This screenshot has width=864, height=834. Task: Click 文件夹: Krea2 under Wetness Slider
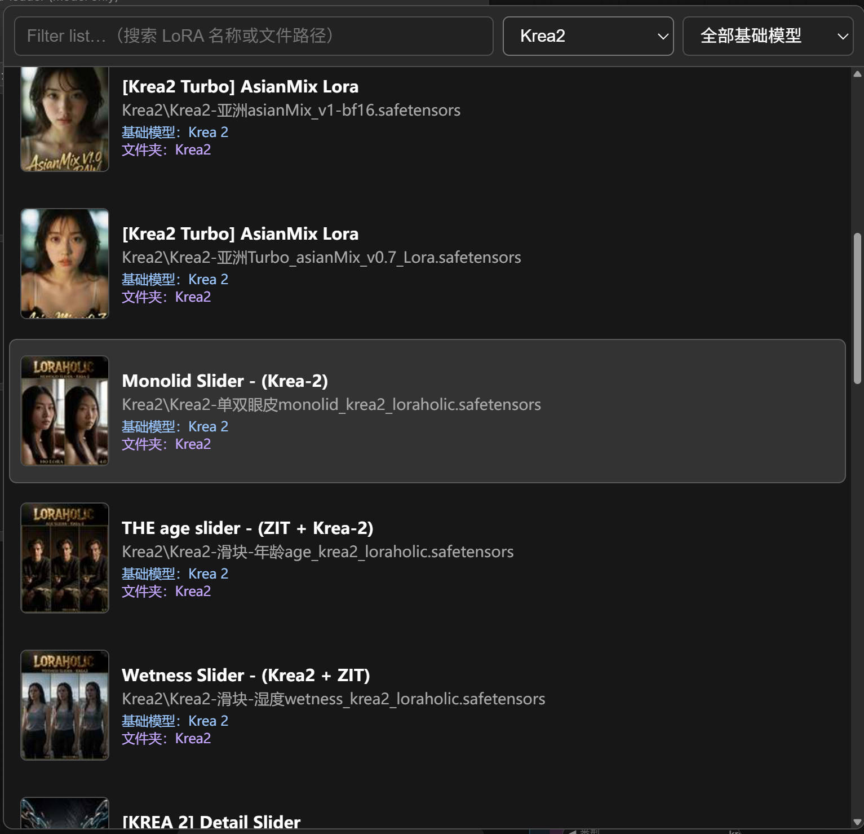(x=167, y=738)
